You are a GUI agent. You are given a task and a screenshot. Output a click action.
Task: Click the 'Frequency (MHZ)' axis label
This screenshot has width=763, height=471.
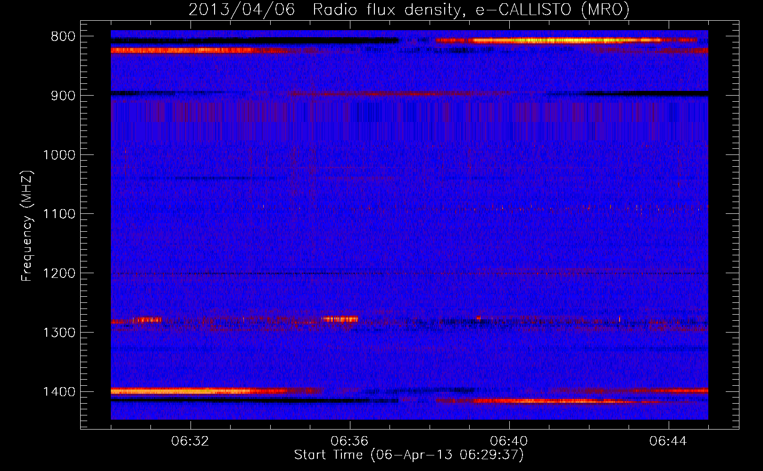coord(27,226)
